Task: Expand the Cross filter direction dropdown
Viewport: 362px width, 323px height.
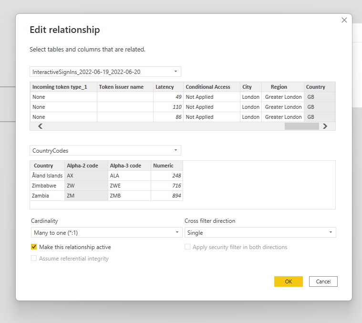Action: tap(260, 232)
